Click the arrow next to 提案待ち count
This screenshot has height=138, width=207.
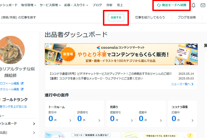[x=132, y=120]
